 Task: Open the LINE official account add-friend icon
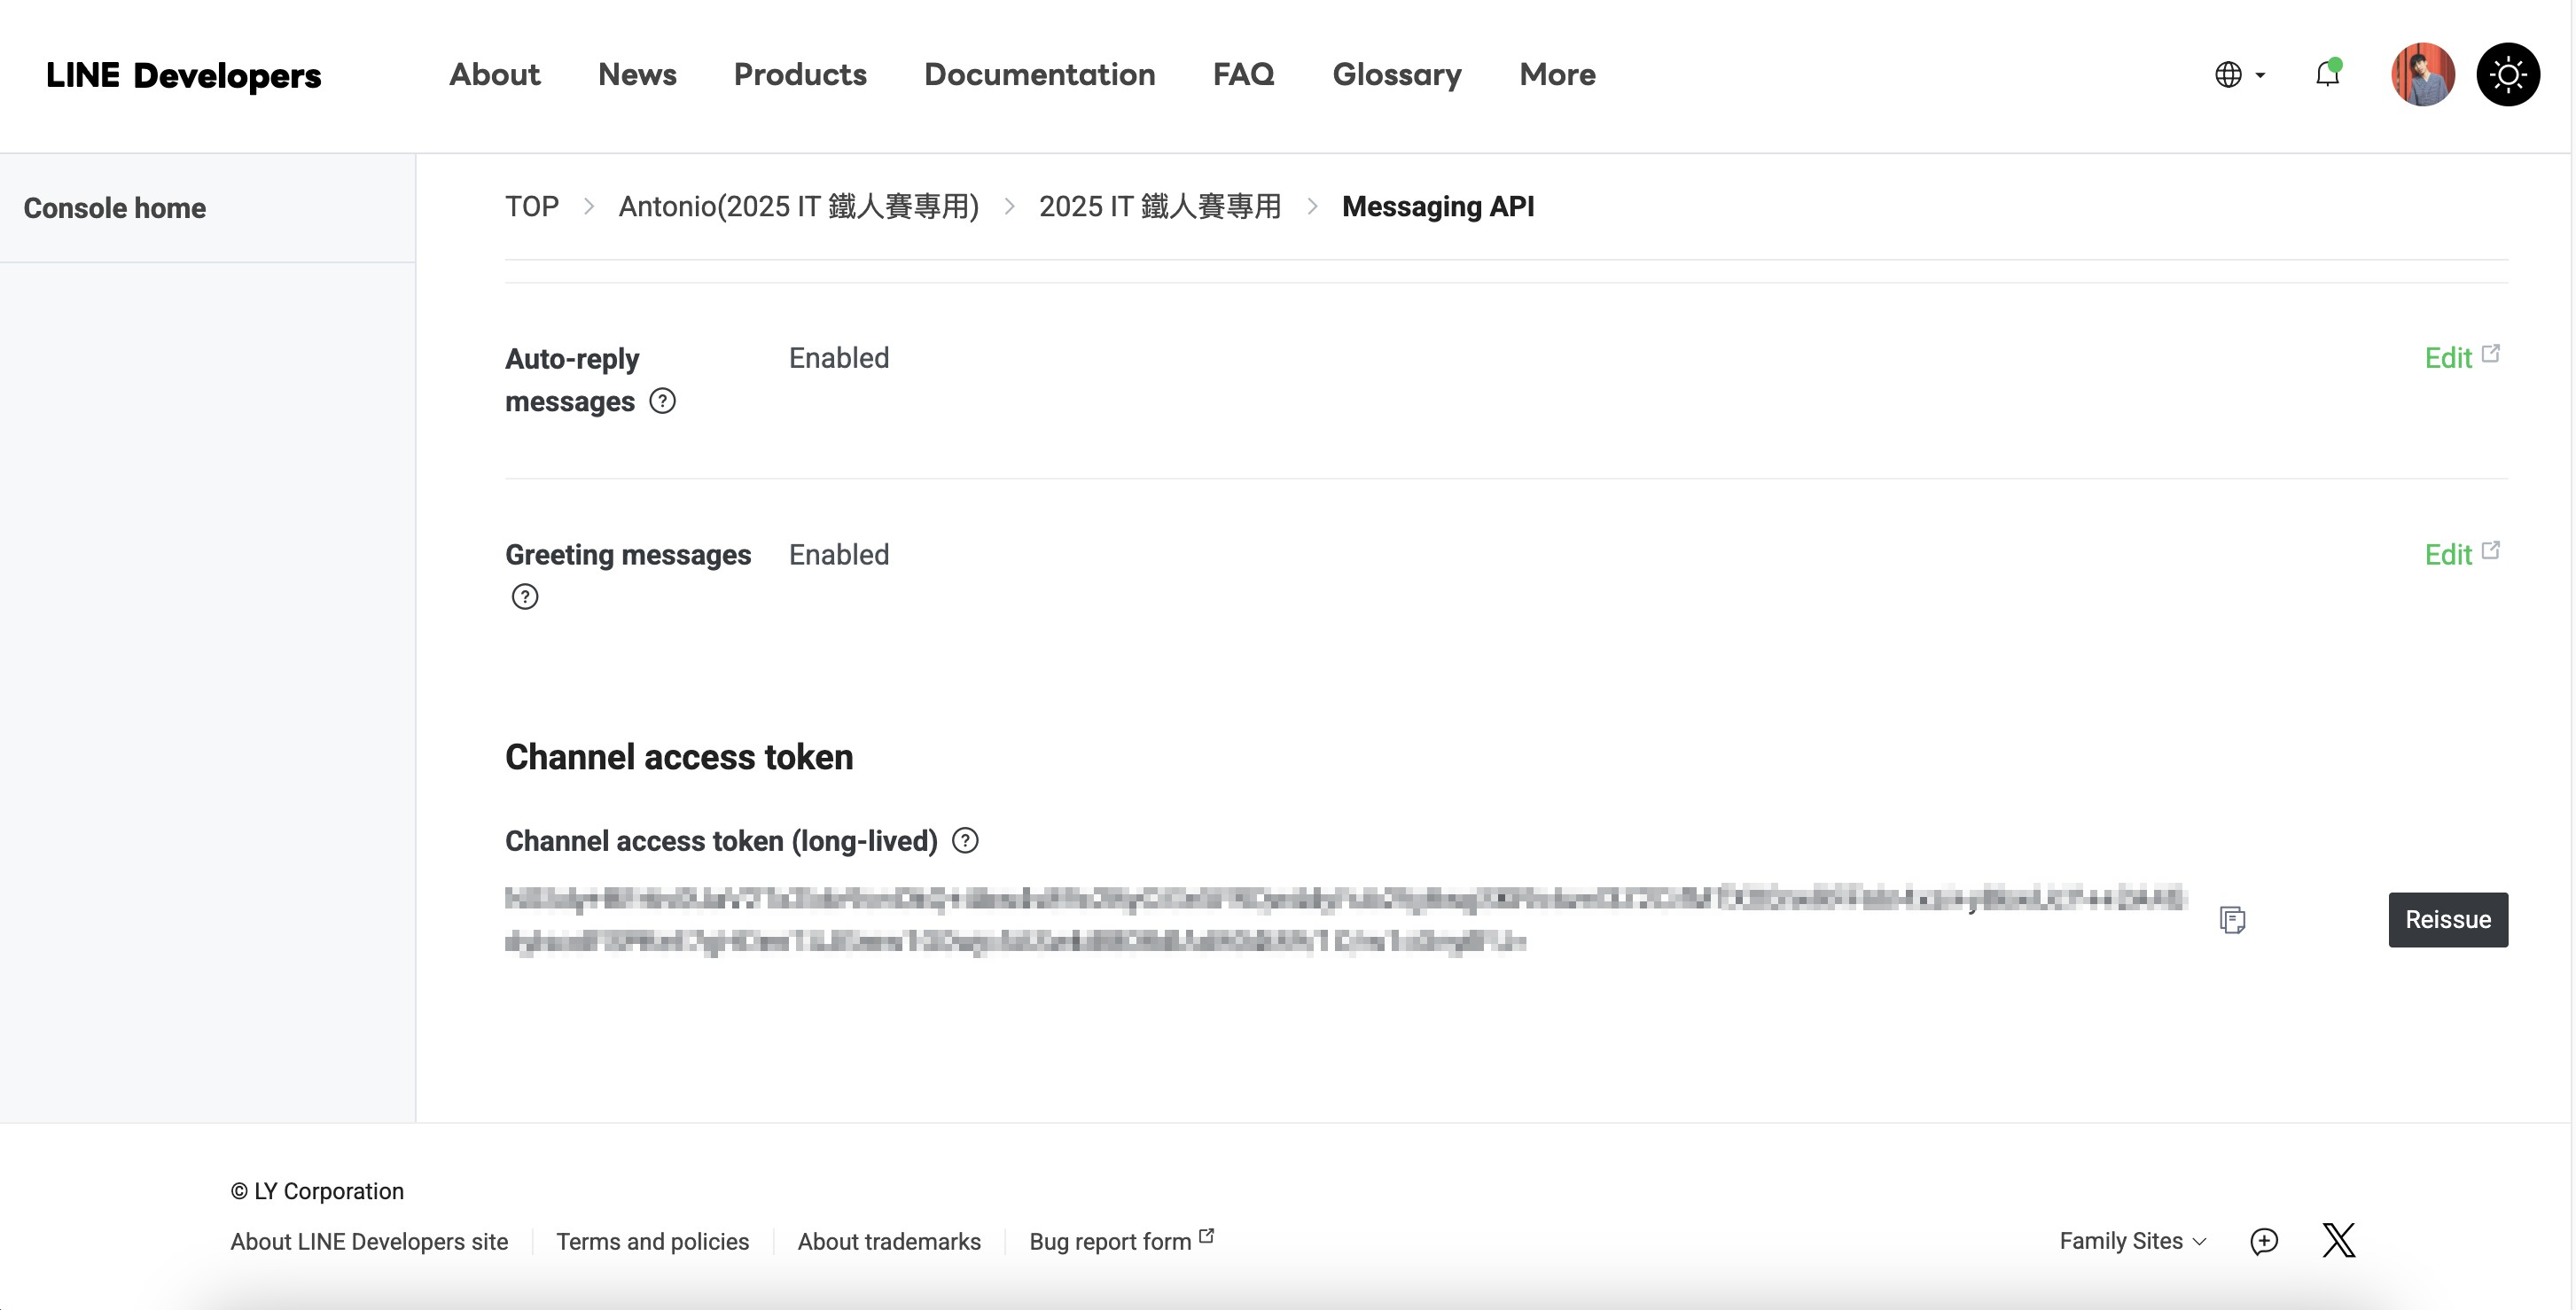click(2264, 1241)
